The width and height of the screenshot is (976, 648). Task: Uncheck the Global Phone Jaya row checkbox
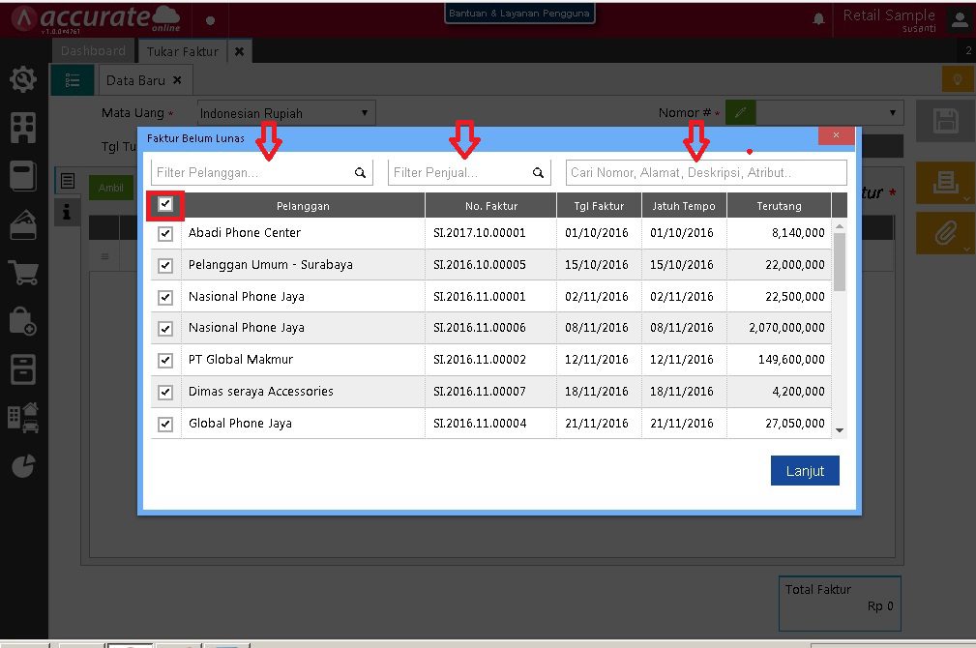click(x=165, y=424)
